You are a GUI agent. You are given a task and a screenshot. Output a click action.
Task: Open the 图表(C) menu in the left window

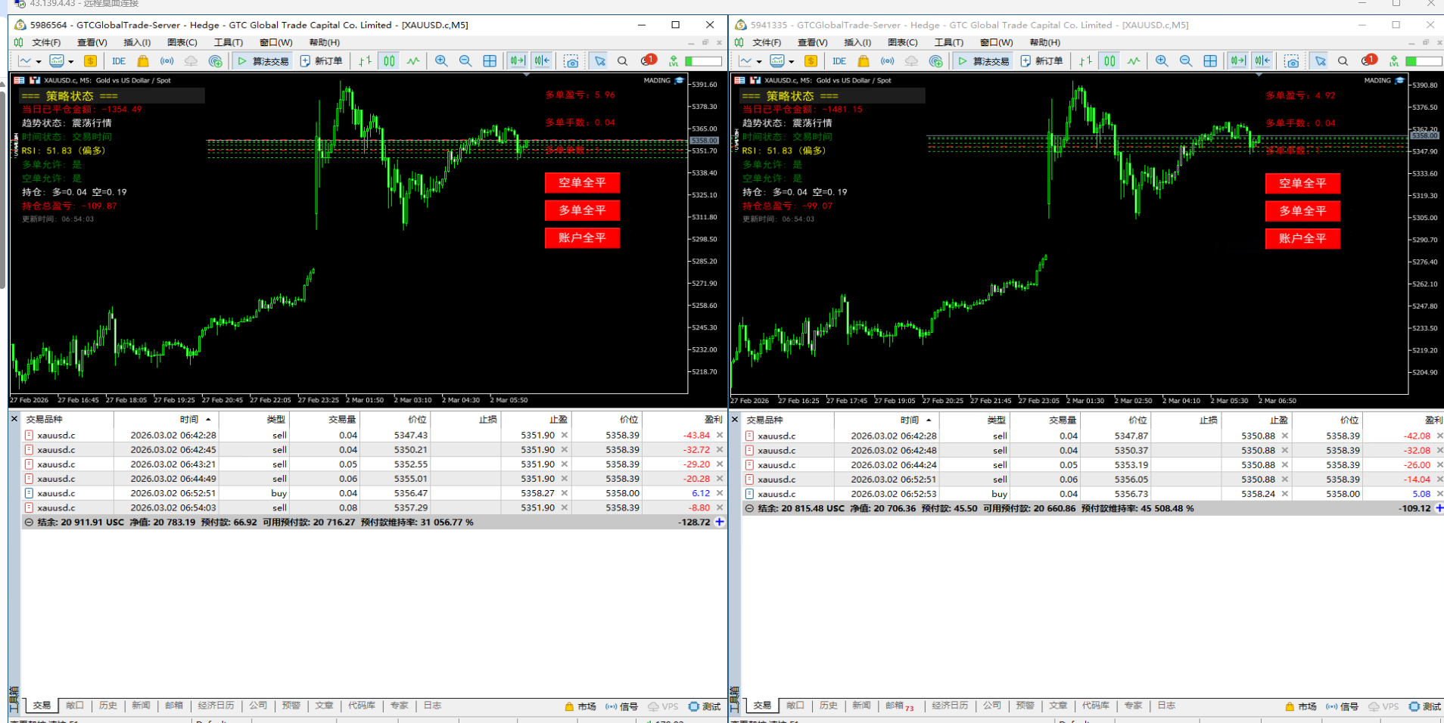182,42
